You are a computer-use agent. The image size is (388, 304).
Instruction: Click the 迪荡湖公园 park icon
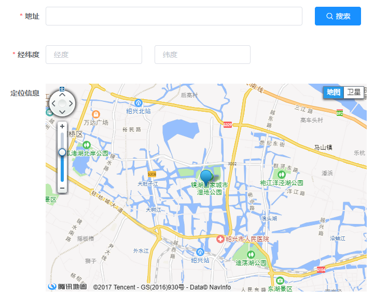[251, 255]
